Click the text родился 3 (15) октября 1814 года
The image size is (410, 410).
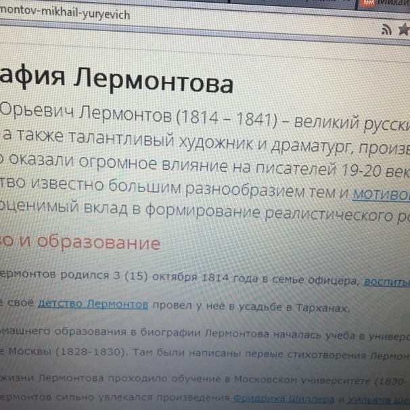pyautogui.click(x=160, y=276)
